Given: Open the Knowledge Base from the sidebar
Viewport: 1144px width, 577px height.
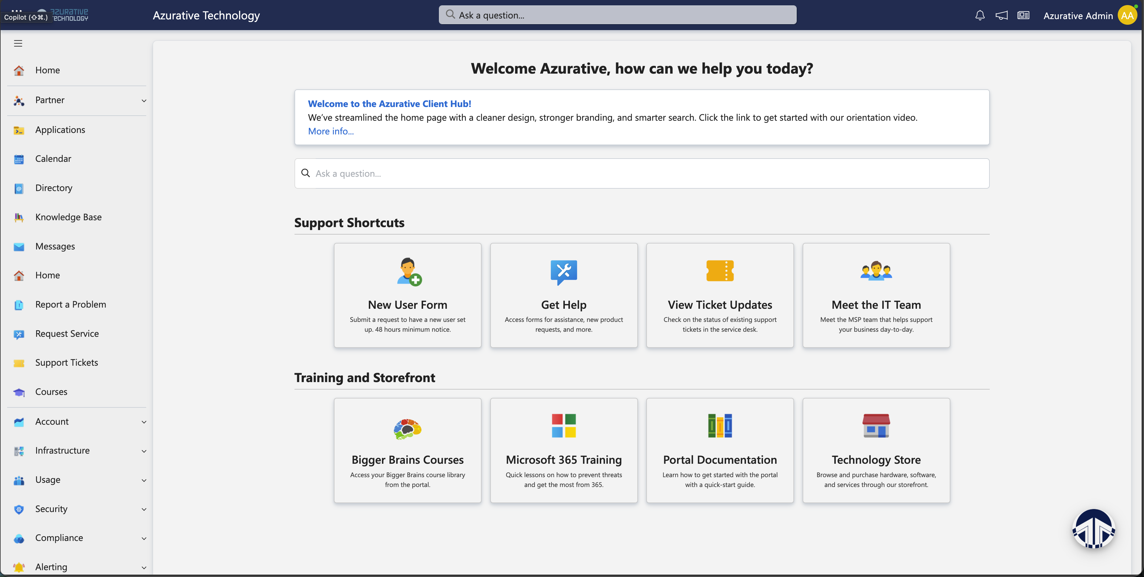Looking at the screenshot, I should pyautogui.click(x=68, y=217).
